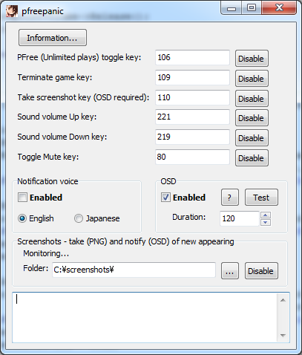The width and height of the screenshot is (302, 355).
Task: Close the pfreepanic window
Action: point(279,8)
